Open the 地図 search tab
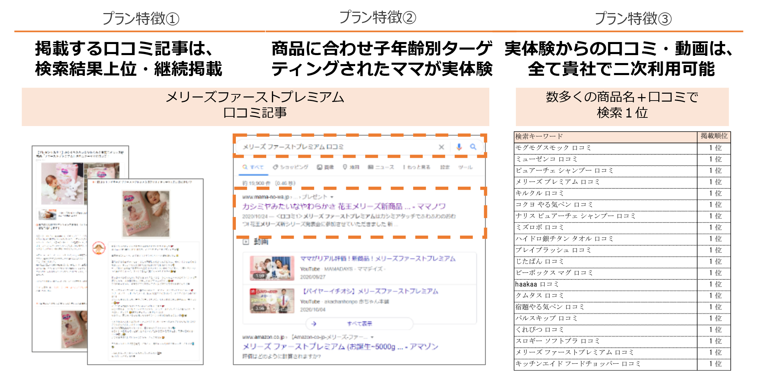 click(351, 167)
